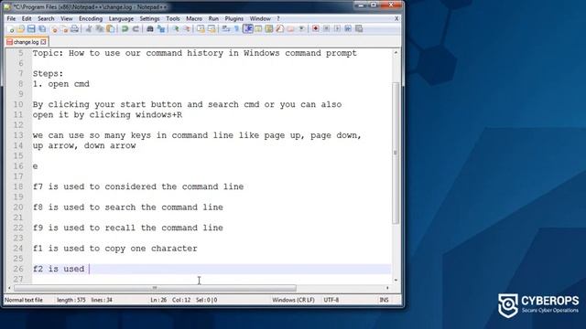Toggle Word Wrap in the toolbar
Screen dimensions: 586x329
pyautogui.click(x=226, y=28)
